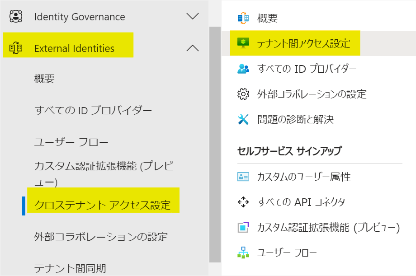
Task: Click the ユーザー フロー hierarchy icon in right menu
Action: click(243, 253)
